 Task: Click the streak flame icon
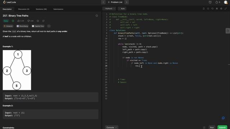click(217, 2)
